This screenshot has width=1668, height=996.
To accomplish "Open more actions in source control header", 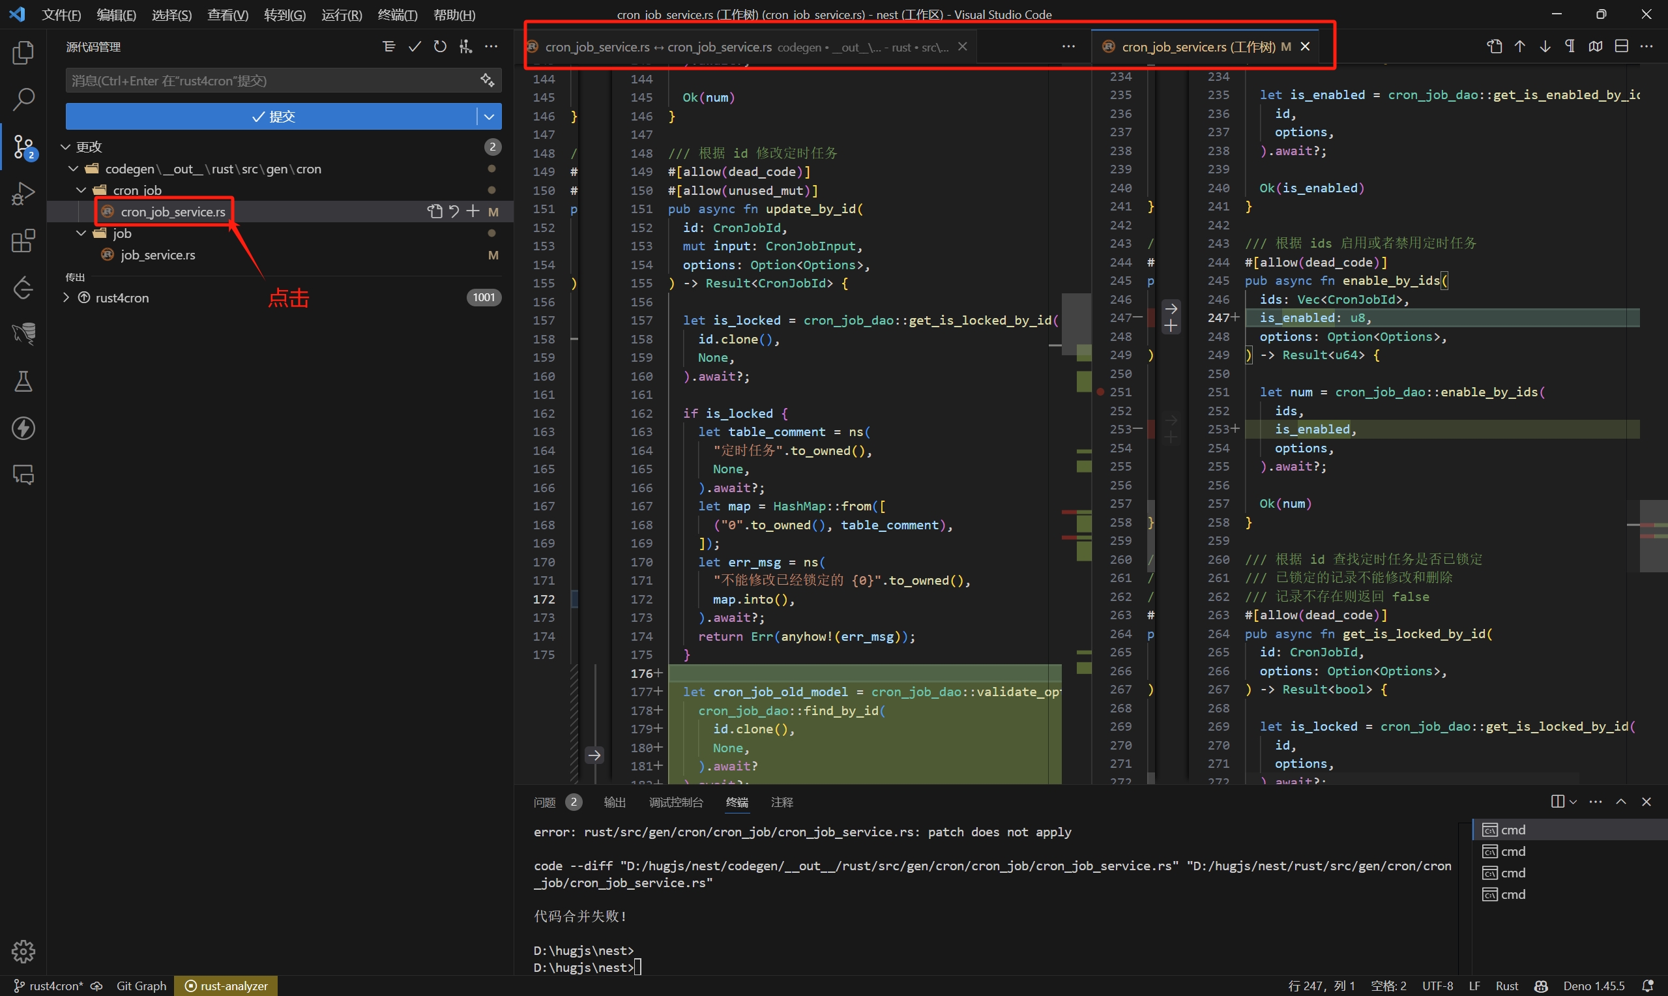I will tap(491, 46).
